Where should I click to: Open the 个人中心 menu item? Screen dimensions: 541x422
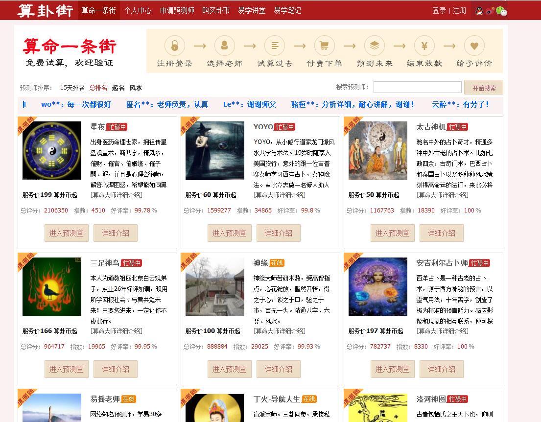click(x=139, y=10)
